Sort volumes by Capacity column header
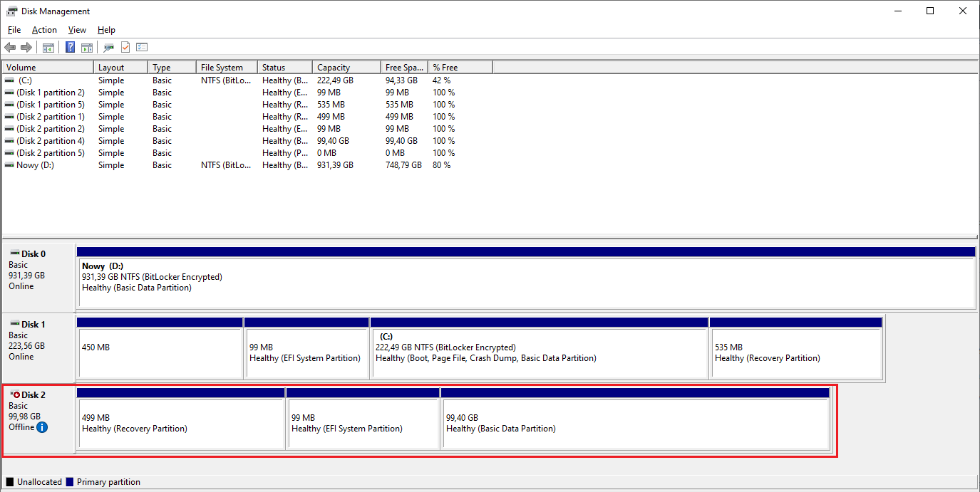 tap(346, 68)
